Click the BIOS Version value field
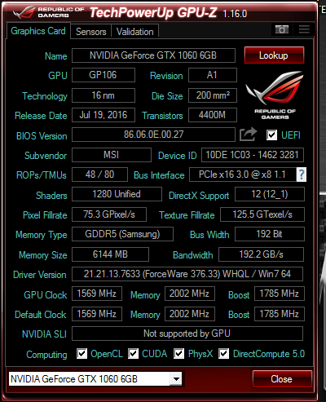Viewport: 326px width, 402px height. click(153, 135)
